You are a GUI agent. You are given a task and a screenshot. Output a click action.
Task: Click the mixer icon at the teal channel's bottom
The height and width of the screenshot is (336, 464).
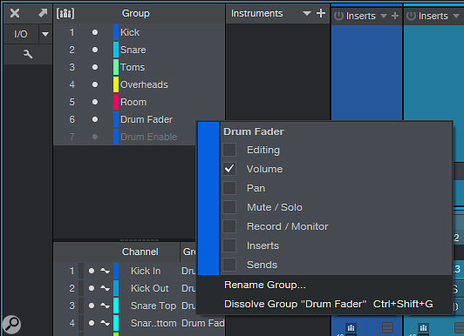tap(424, 327)
